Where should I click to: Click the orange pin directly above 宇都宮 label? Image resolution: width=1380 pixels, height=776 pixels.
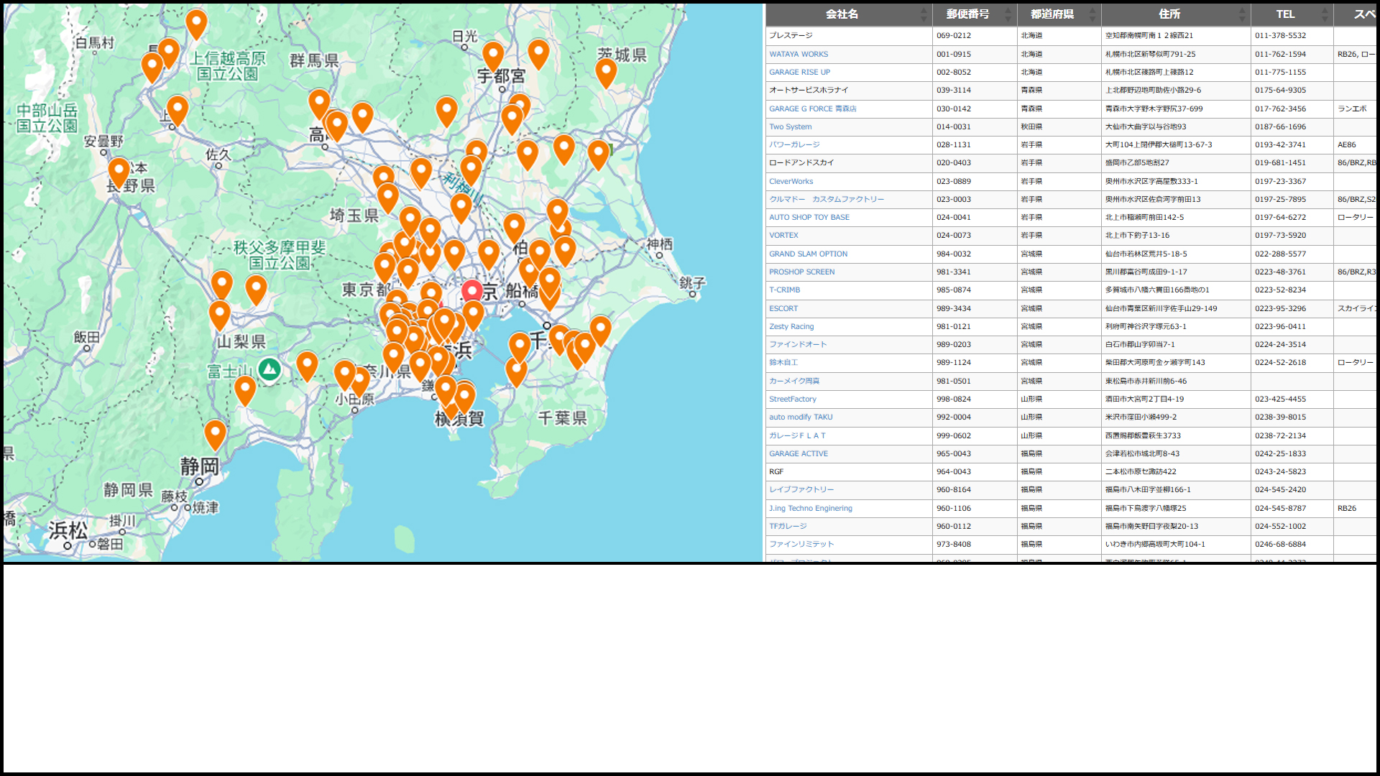point(493,55)
